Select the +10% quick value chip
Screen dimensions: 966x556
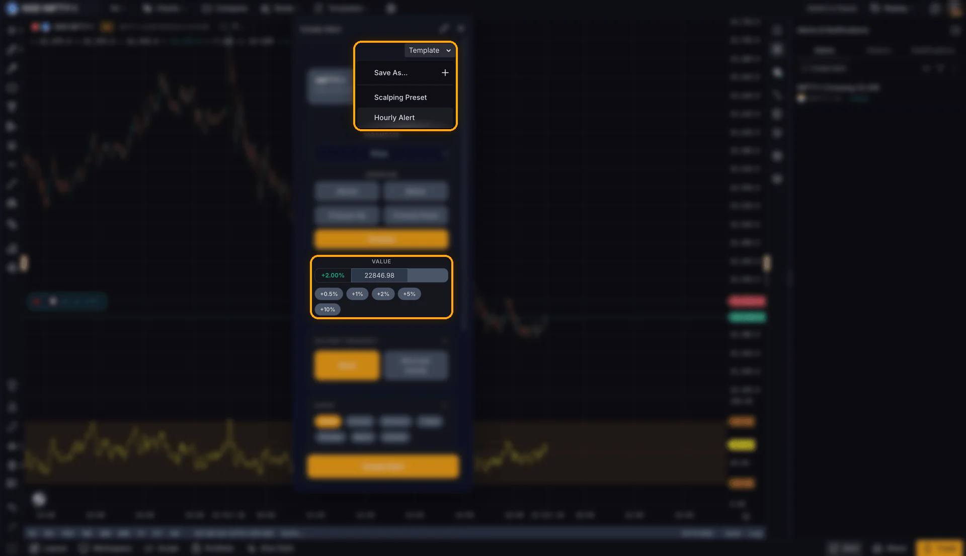(328, 310)
